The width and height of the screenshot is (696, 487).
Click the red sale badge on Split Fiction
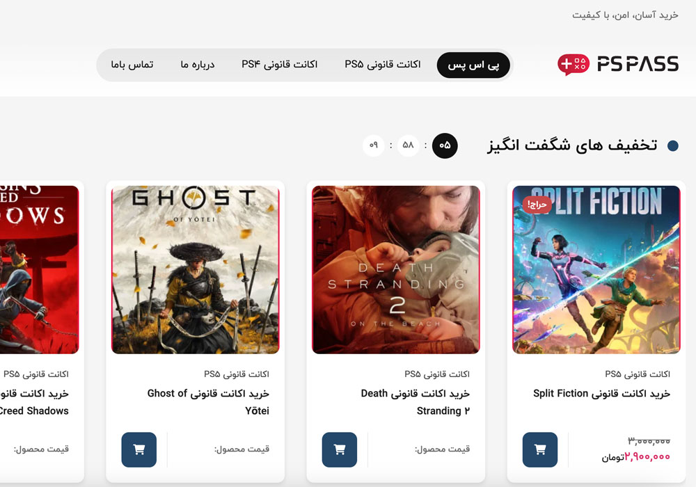point(537,205)
